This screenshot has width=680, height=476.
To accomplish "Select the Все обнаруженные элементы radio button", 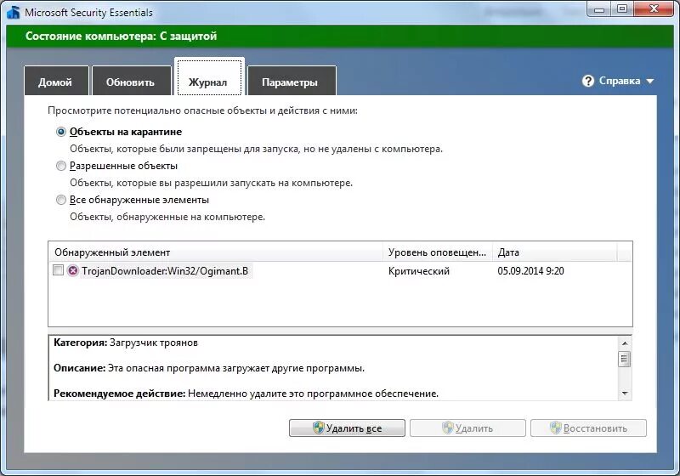I will pyautogui.click(x=61, y=200).
